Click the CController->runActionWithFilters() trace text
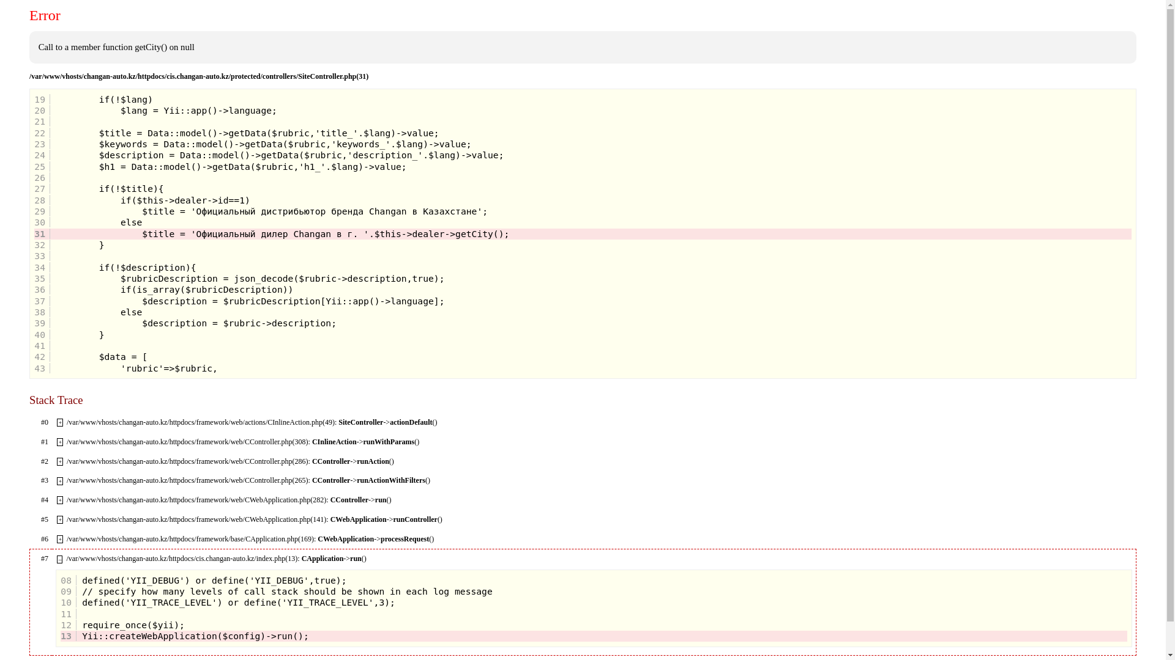Image resolution: width=1175 pixels, height=660 pixels. 371,480
